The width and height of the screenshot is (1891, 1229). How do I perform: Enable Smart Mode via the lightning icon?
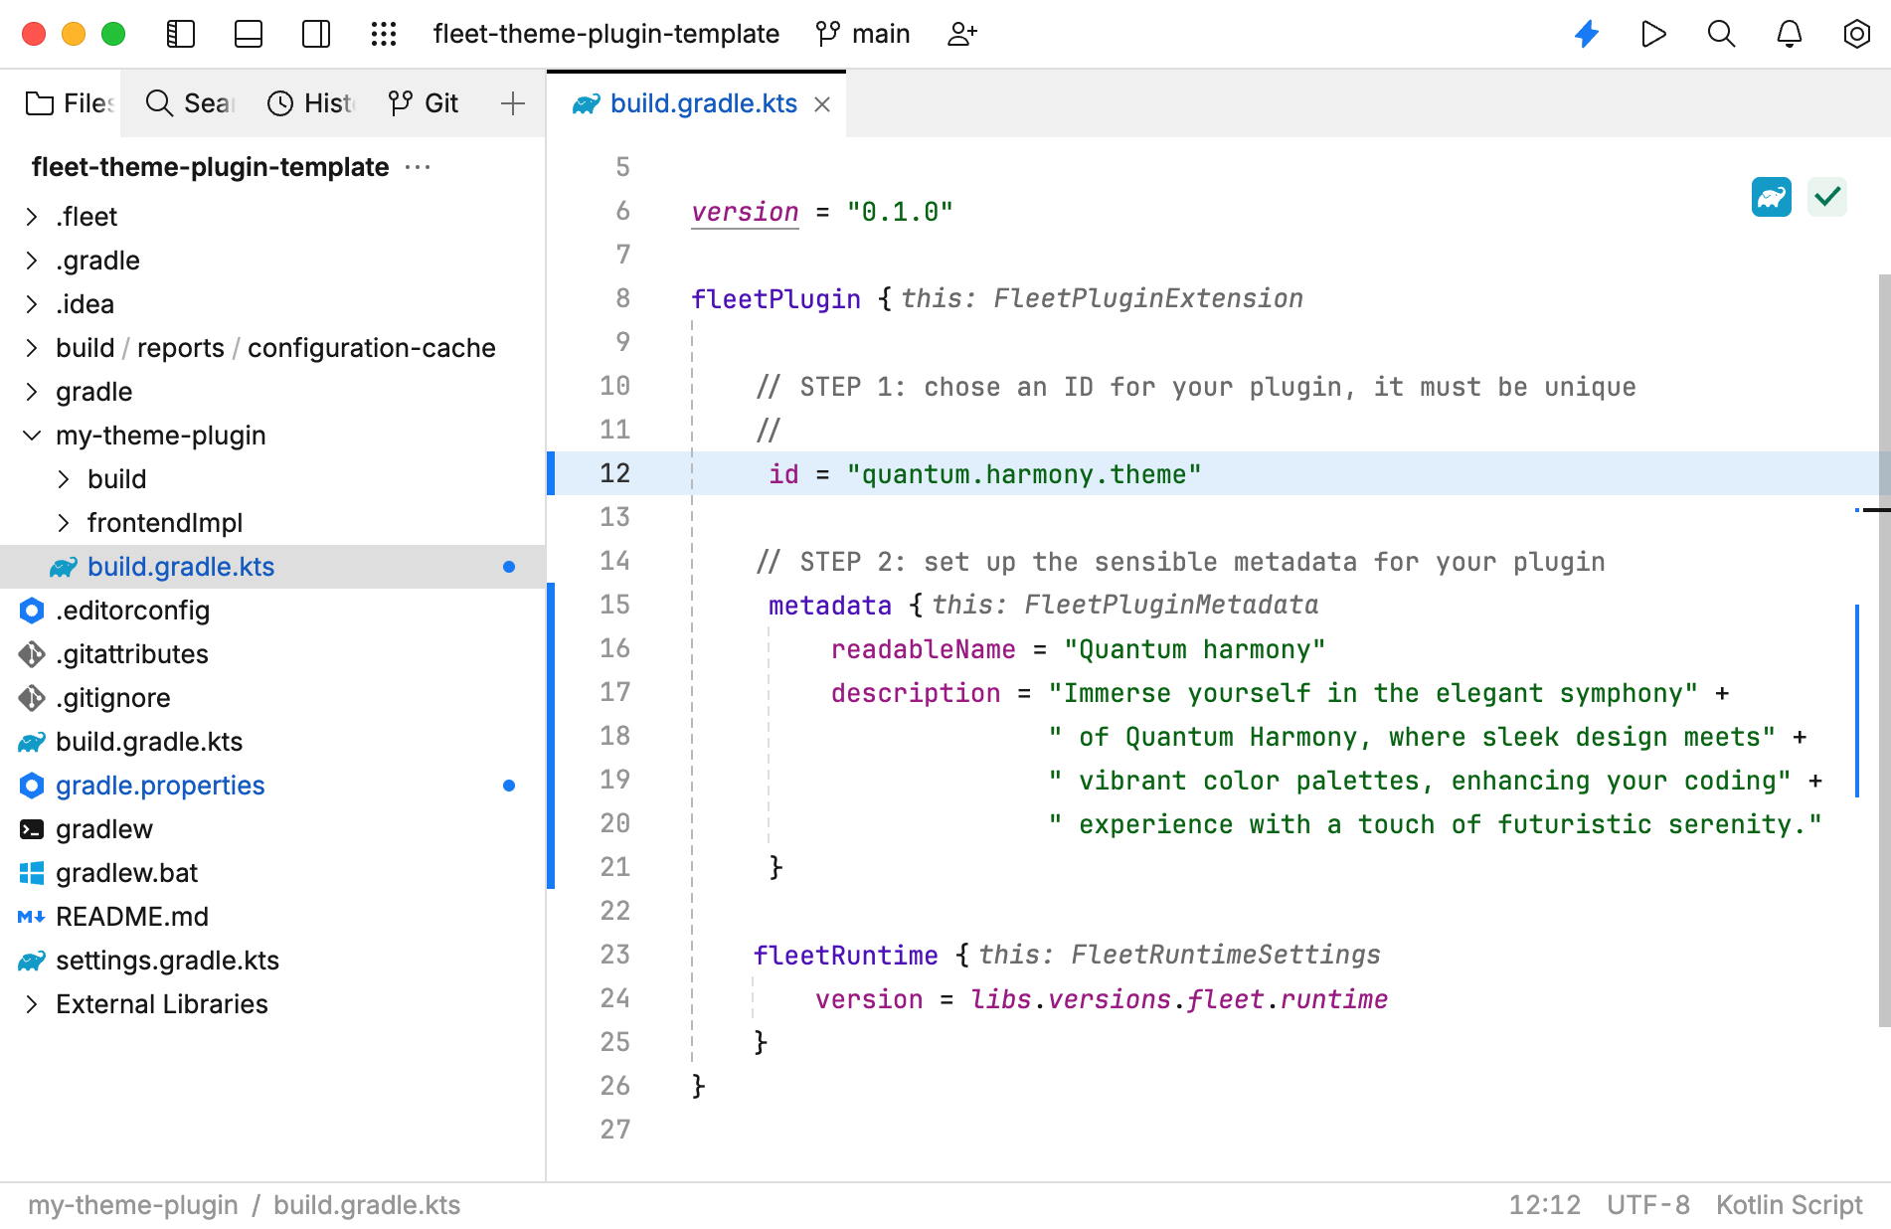pyautogui.click(x=1586, y=33)
